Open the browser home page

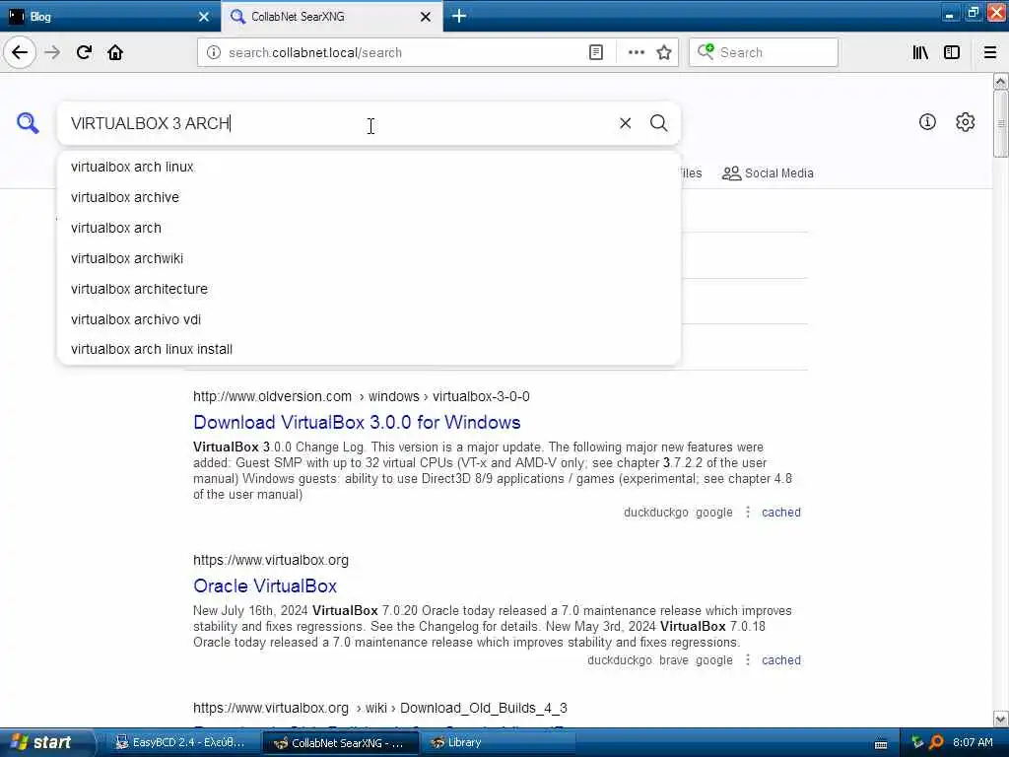pyautogui.click(x=115, y=52)
